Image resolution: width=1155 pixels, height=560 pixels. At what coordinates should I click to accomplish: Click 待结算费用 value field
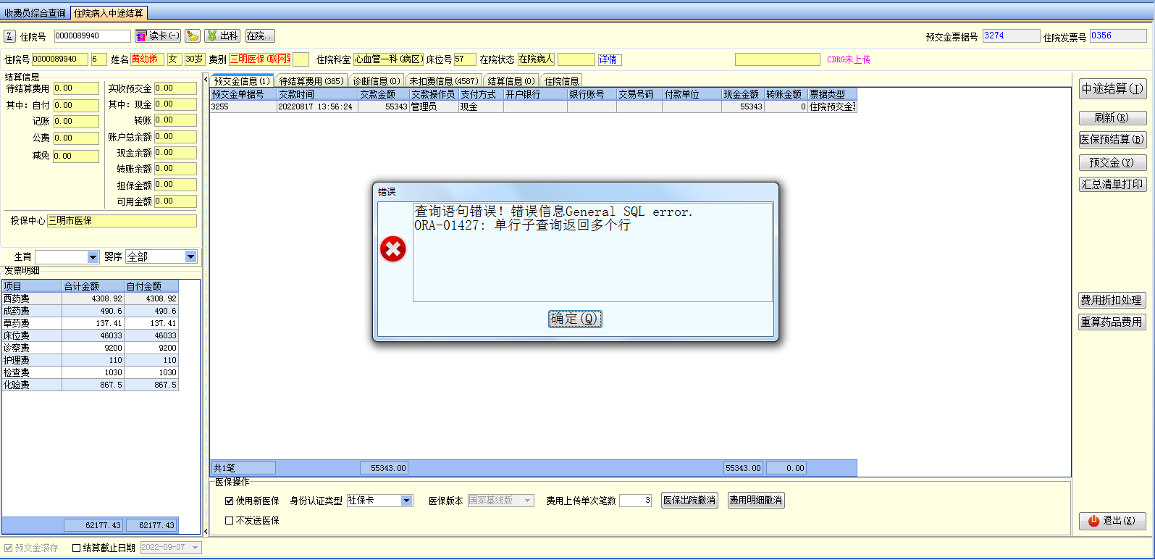point(76,88)
